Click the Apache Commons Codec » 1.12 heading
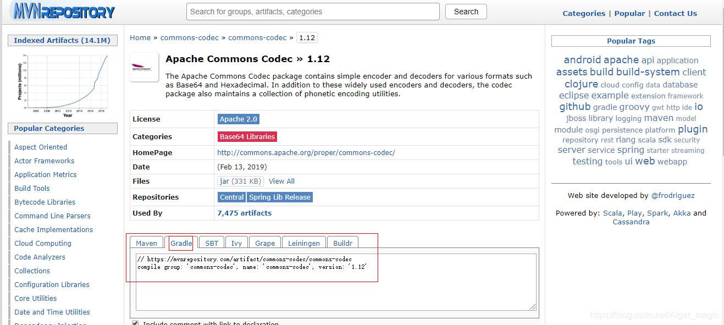This screenshot has height=325, width=724. click(x=247, y=59)
